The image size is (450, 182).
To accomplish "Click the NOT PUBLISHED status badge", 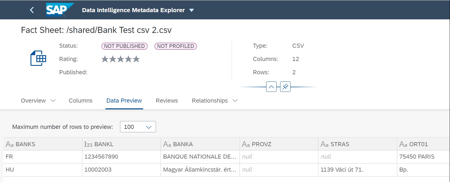I will click(124, 46).
